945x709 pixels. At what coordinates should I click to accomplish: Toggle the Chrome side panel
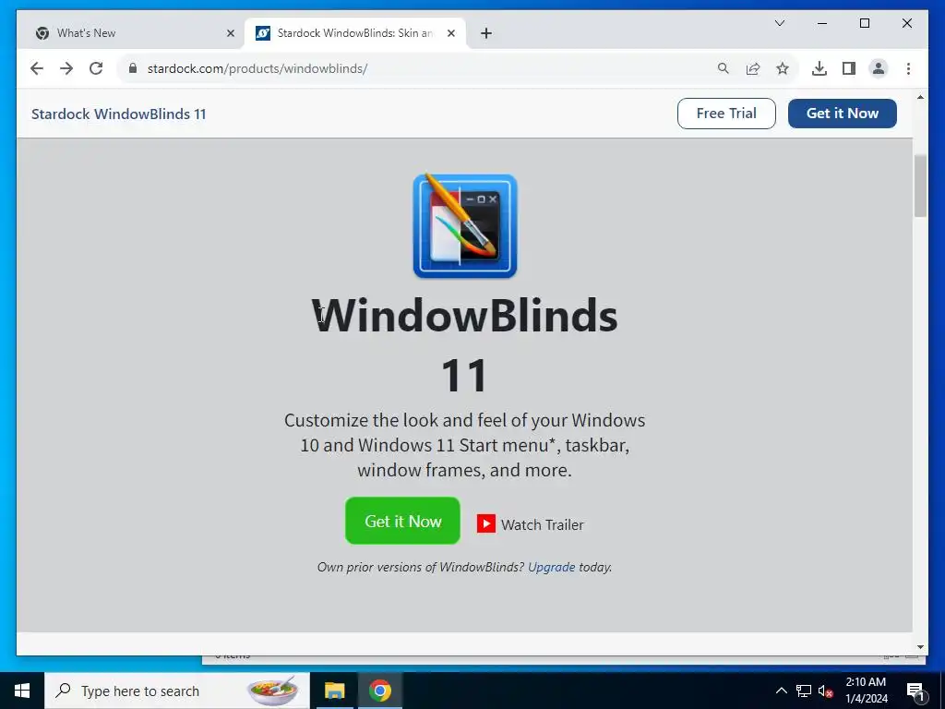(x=849, y=68)
